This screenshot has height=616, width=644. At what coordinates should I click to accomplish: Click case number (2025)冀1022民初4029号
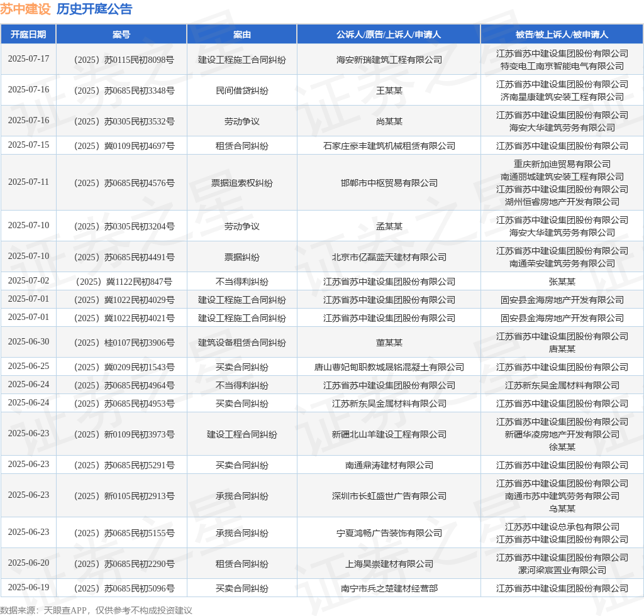point(124,300)
